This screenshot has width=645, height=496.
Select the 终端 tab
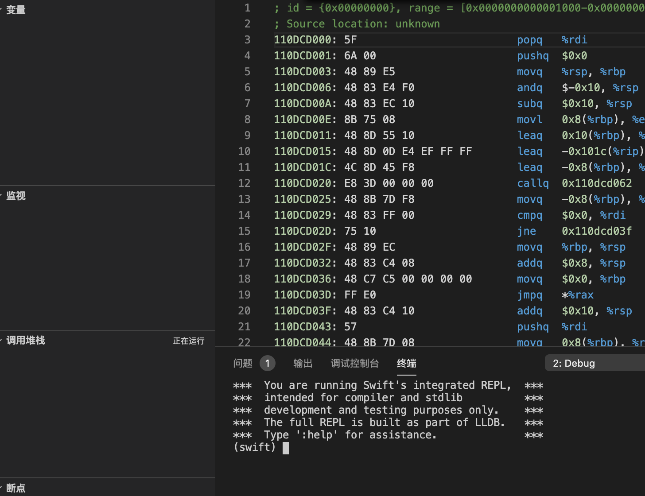[x=407, y=363]
